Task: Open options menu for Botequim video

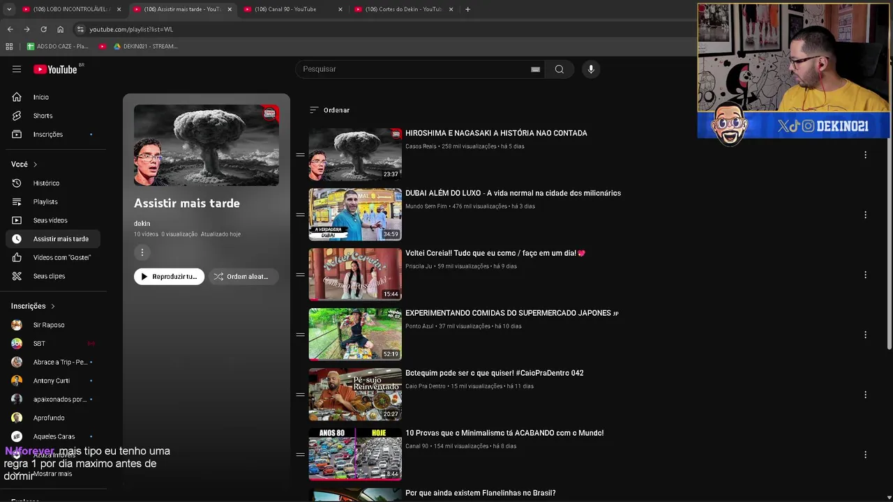Action: 865,395
